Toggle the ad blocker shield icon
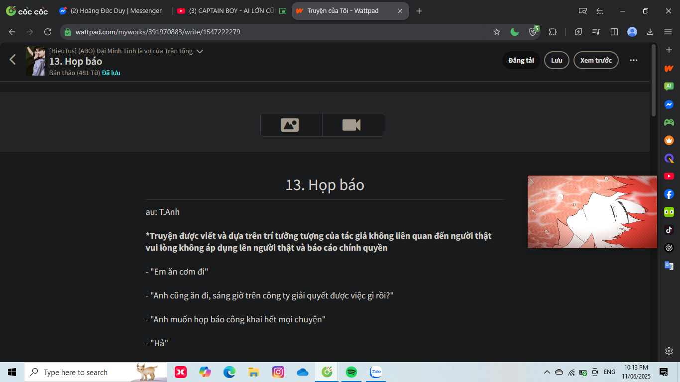The width and height of the screenshot is (680, 382). pos(533,32)
